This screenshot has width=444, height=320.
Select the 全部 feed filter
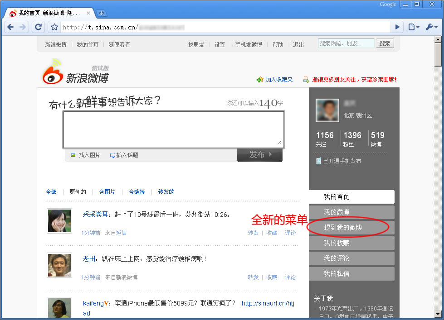[51, 192]
